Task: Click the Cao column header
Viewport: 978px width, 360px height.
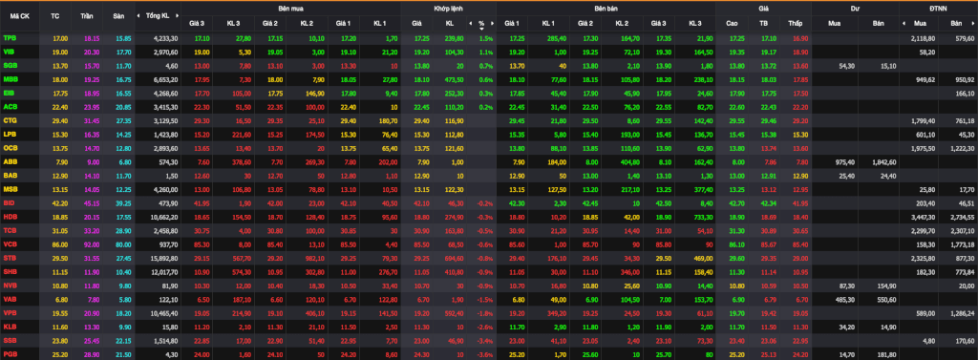Action: tap(732, 23)
